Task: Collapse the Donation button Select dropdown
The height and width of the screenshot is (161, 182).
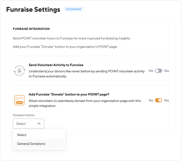Action: click(29, 124)
